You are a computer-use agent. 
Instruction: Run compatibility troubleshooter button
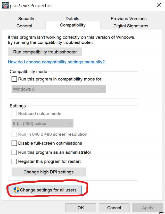45,52
